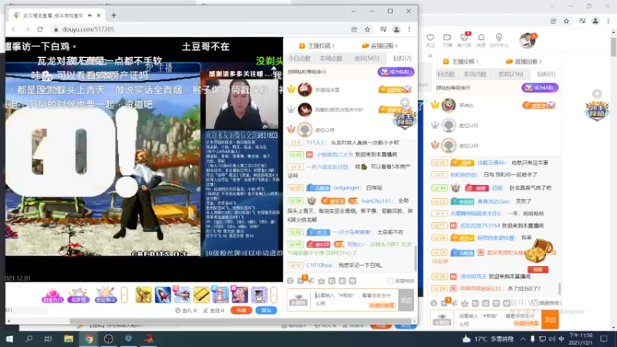617x347 pixels.
Task: Open Windows search on taskbar
Action: point(29,339)
